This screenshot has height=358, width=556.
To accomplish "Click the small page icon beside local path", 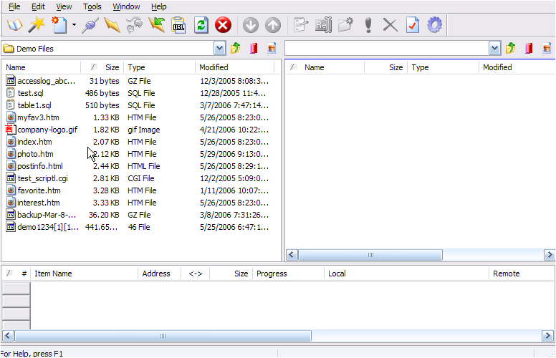I will click(x=272, y=48).
